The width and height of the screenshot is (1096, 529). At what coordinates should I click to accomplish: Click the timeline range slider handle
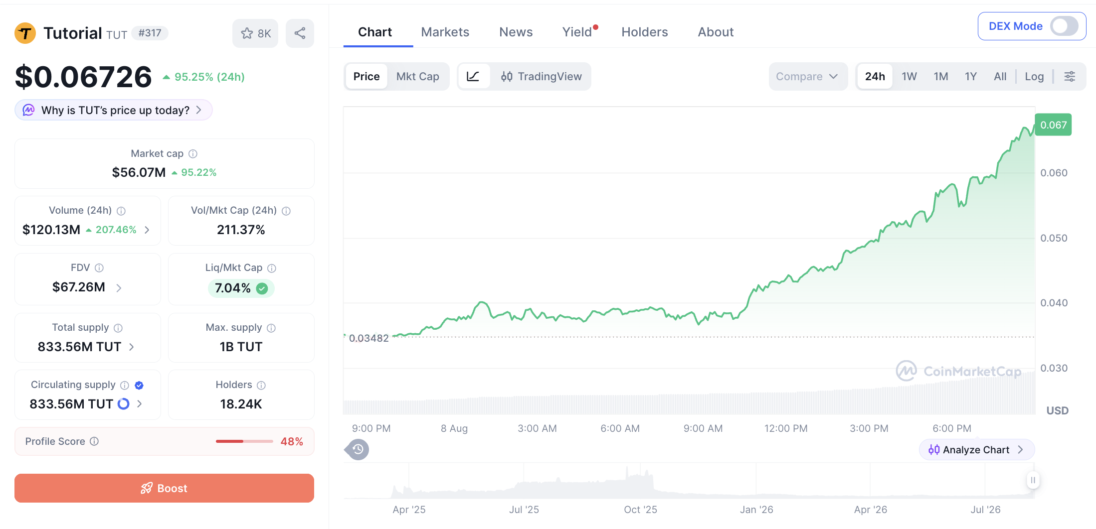pos(1033,480)
